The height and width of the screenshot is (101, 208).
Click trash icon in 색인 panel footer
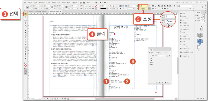point(168,82)
